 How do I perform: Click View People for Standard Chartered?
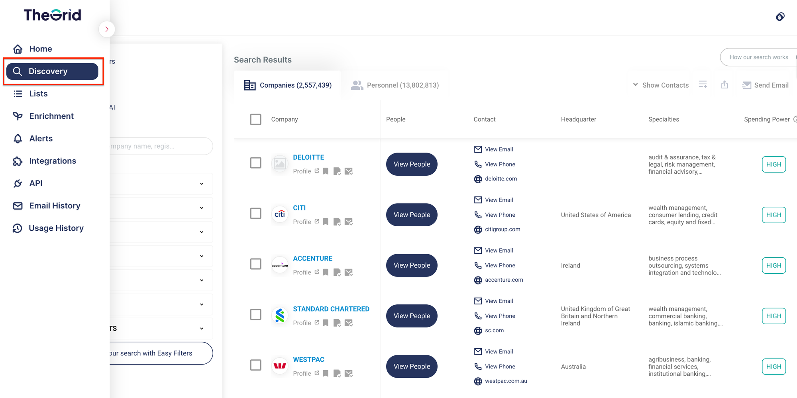tap(412, 316)
